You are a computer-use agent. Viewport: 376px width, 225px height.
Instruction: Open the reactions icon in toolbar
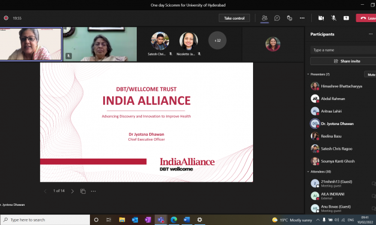[x=290, y=18]
